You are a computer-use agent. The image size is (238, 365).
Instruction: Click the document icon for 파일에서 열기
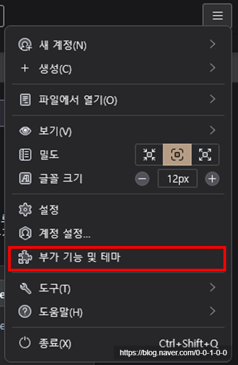(x=25, y=99)
